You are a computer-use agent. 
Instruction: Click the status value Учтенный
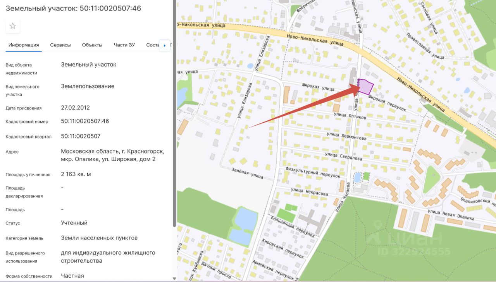click(x=74, y=223)
